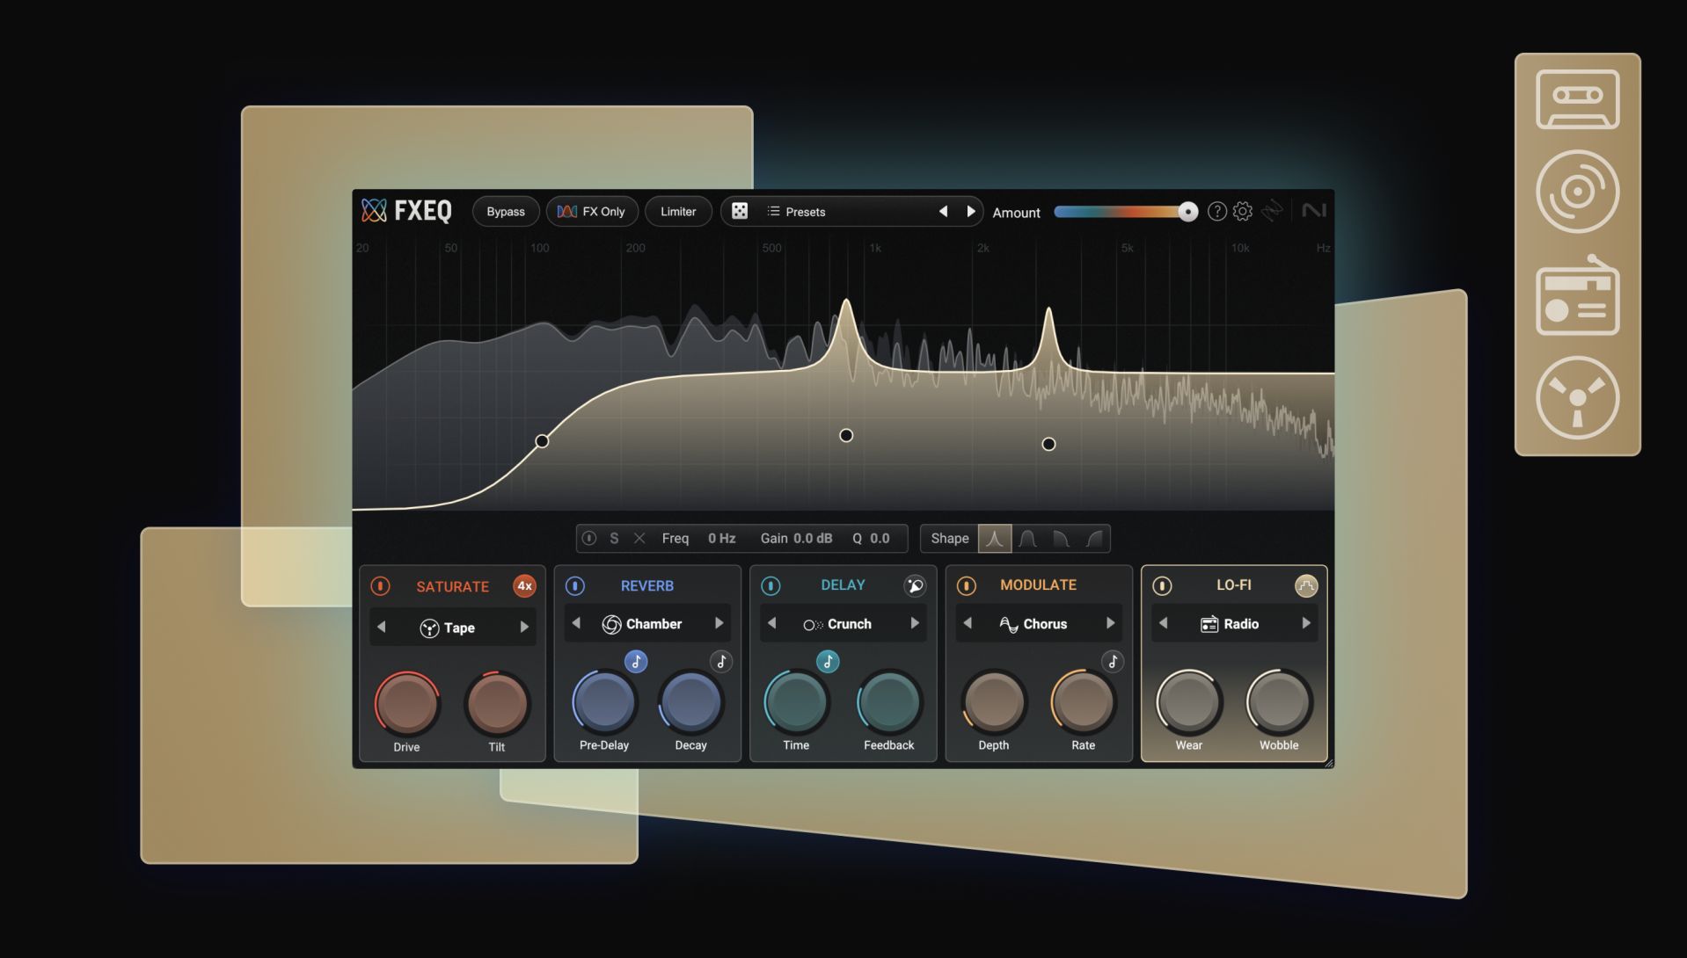This screenshot has height=958, width=1687.
Task: Select the vinyl record icon in side panel
Action: point(1577,192)
